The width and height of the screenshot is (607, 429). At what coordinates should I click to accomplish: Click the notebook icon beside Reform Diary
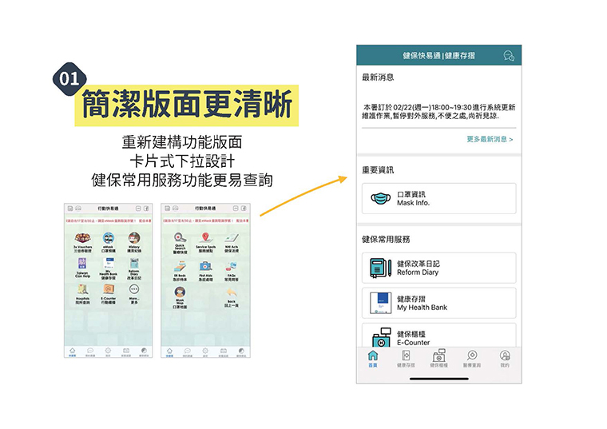coord(380,268)
